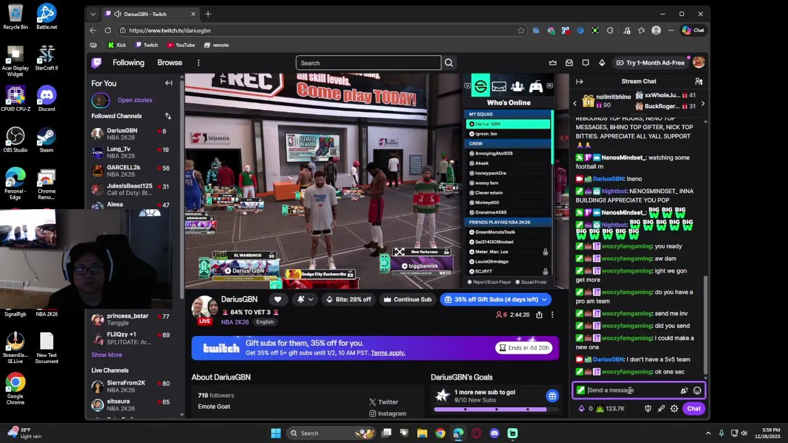Select JulesIsBeast125 followed channel
The height and width of the screenshot is (443, 788).
pos(131,190)
